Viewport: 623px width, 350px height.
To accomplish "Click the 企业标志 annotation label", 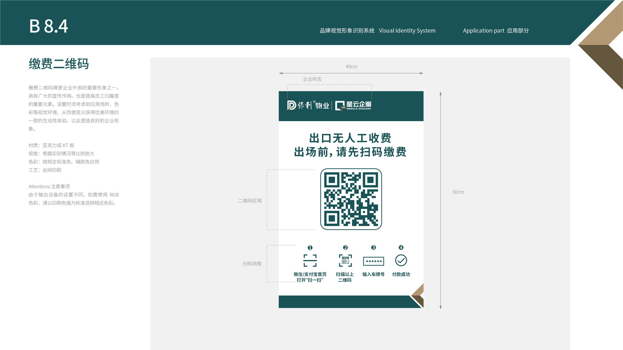I will (312, 79).
